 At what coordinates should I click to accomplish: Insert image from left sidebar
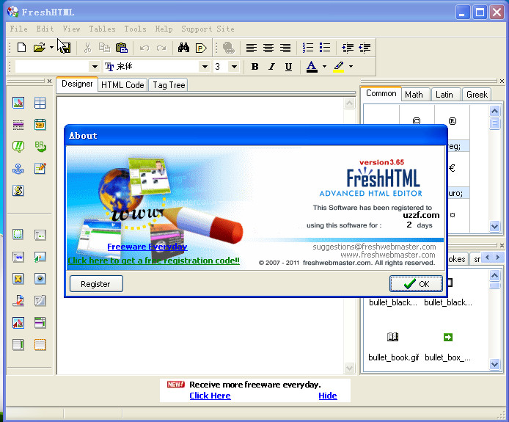coord(18,103)
